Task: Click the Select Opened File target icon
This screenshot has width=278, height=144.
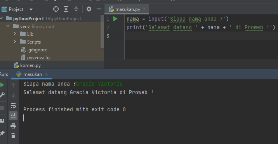Action: 56,9
